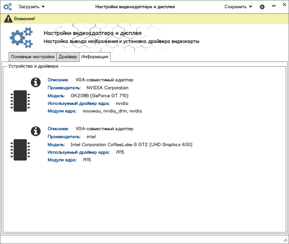Close the video adapter settings window
The image size is (289, 244).
283,7
